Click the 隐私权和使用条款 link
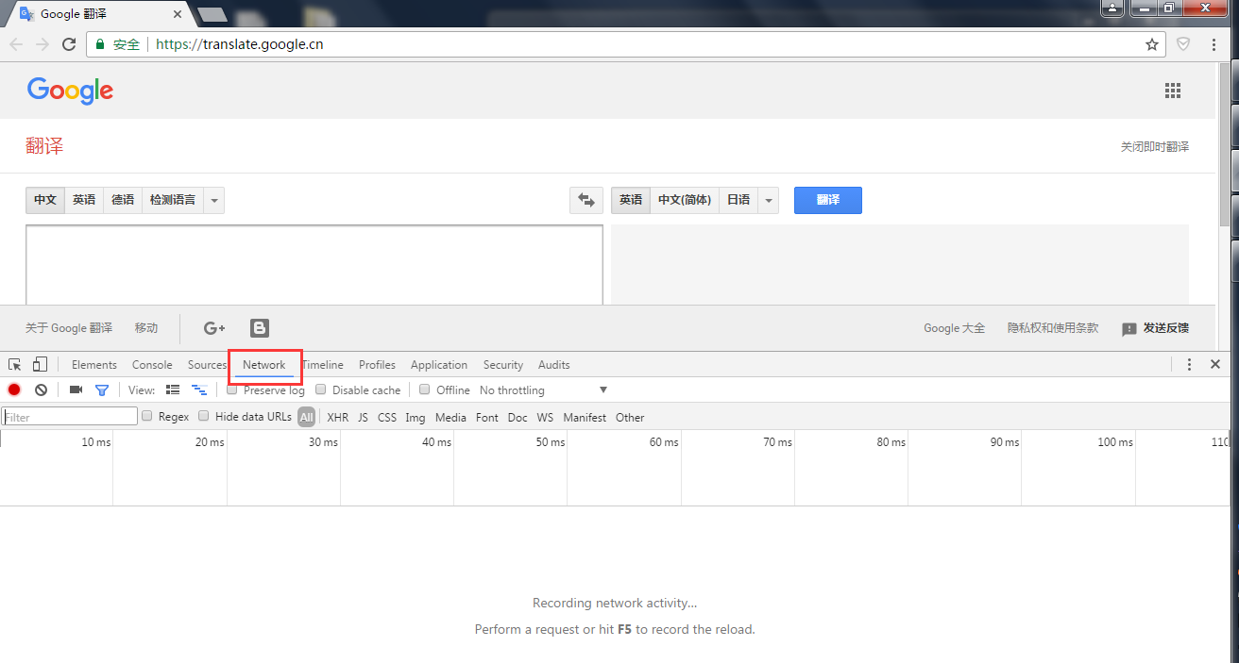 coord(1053,328)
